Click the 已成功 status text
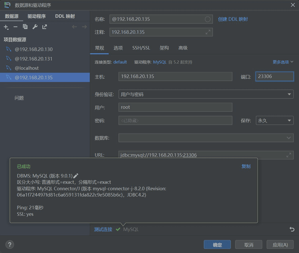This screenshot has width=299, height=253. point(24,166)
